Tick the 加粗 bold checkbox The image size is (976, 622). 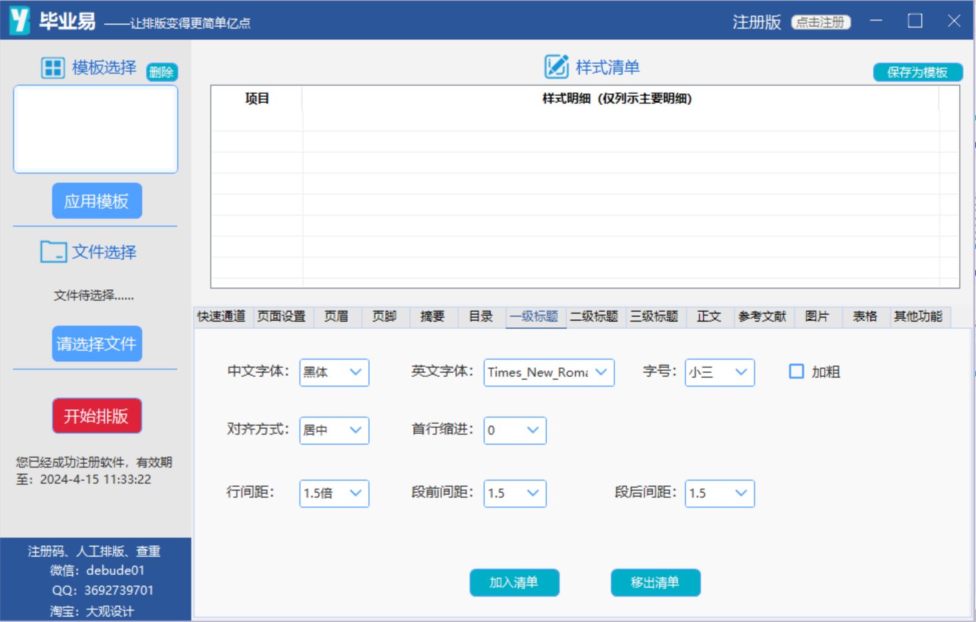point(796,371)
